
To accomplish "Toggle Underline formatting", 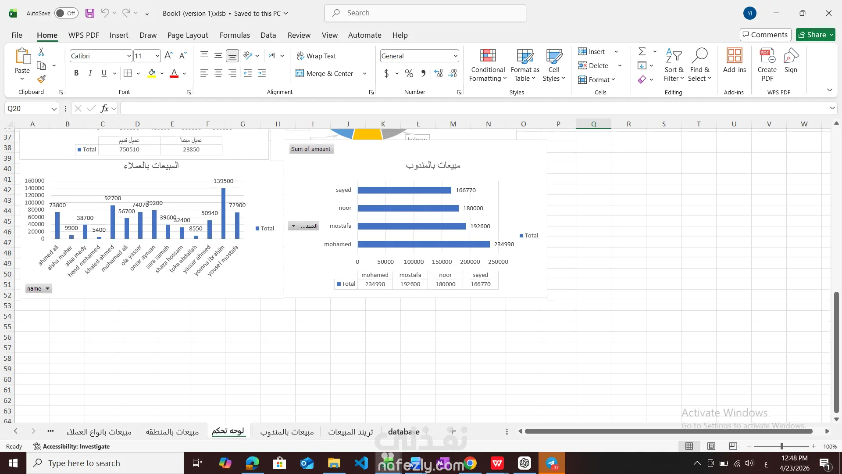I will tap(104, 73).
